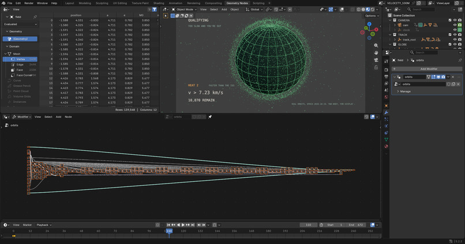Open the Node menu in node editor

pos(68,117)
